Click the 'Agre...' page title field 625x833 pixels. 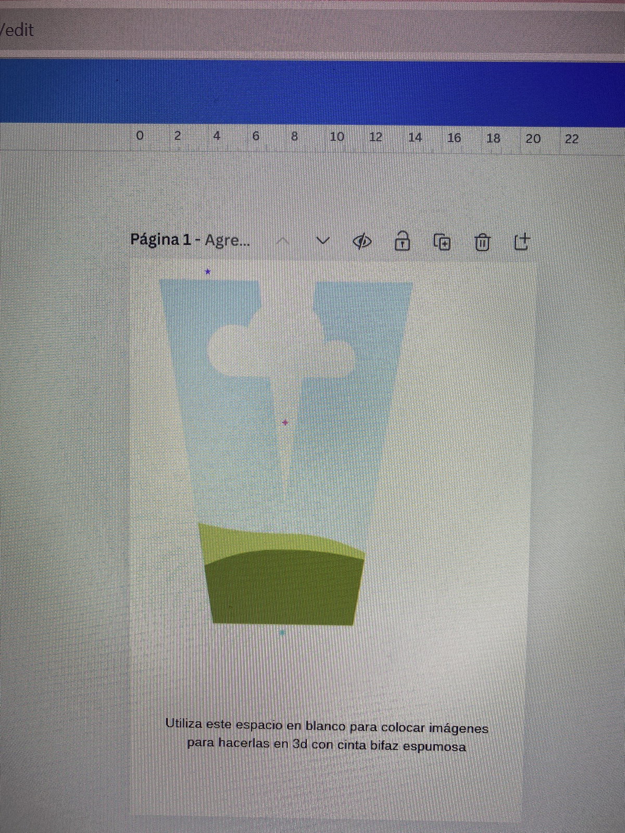pyautogui.click(x=227, y=241)
